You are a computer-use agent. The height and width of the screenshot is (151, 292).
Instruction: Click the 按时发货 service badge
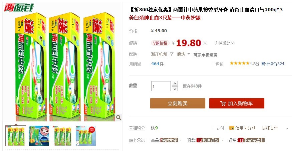169,140
